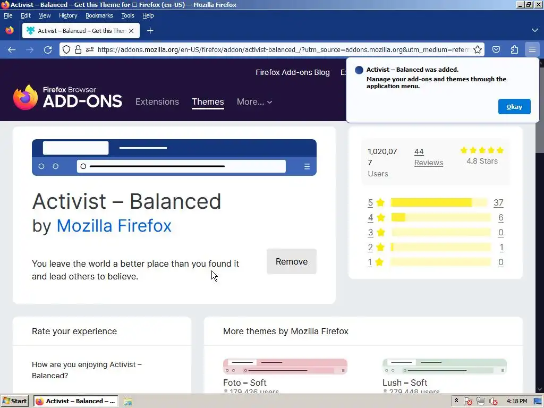Open the Bookmarks menu
The height and width of the screenshot is (408, 544).
pos(99,15)
